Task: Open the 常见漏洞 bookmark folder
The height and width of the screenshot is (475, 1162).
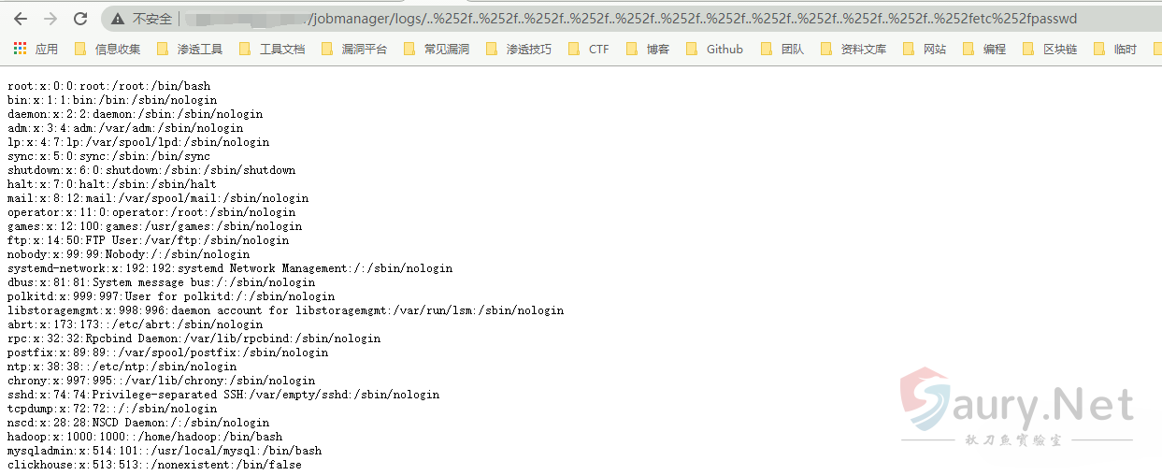Action: click(437, 49)
